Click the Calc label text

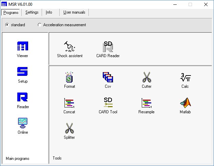pos(185,86)
